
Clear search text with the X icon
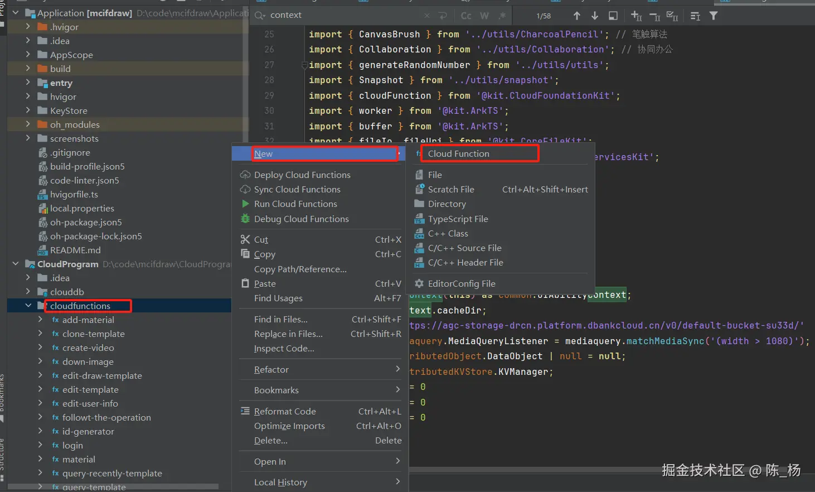(x=427, y=16)
